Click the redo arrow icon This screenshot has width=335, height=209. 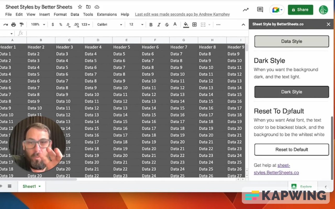pyautogui.click(x=5, y=25)
